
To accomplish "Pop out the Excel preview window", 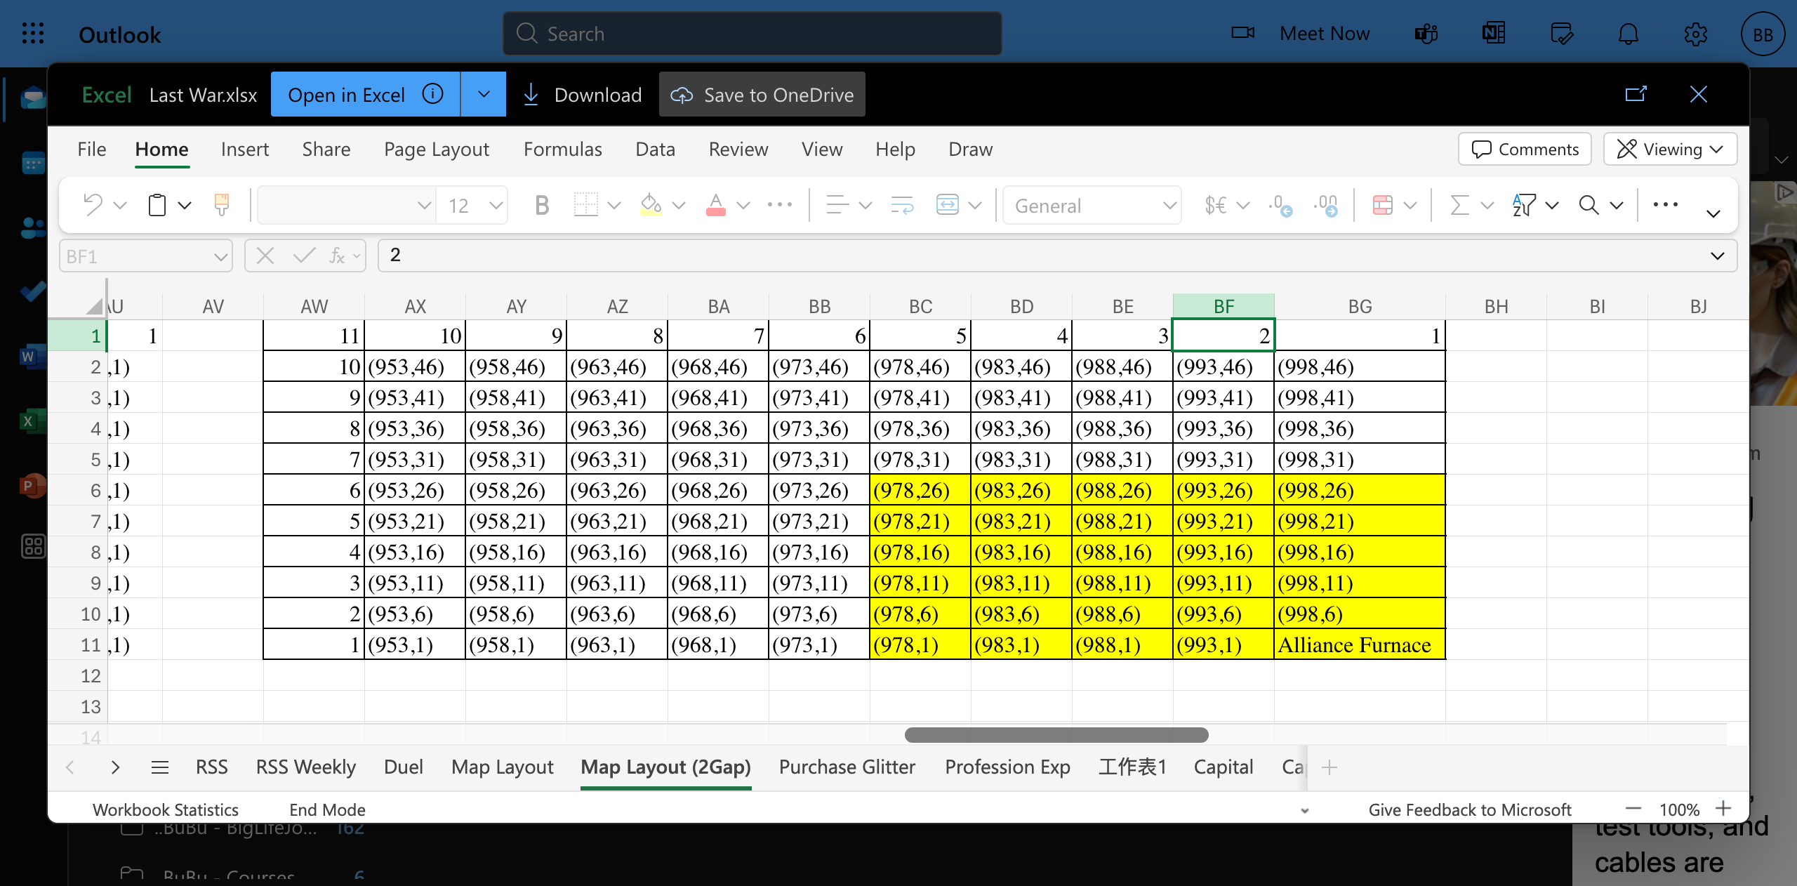I will coord(1636,94).
